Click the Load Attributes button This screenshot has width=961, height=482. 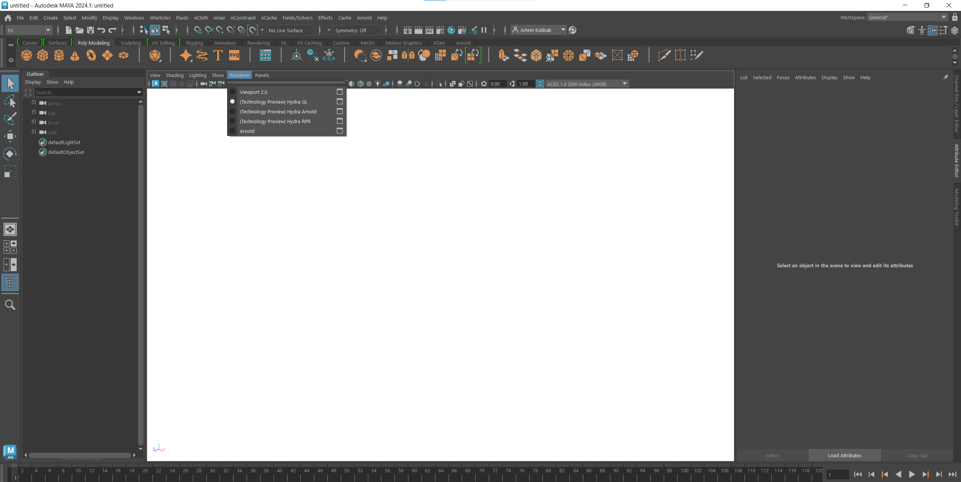844,455
